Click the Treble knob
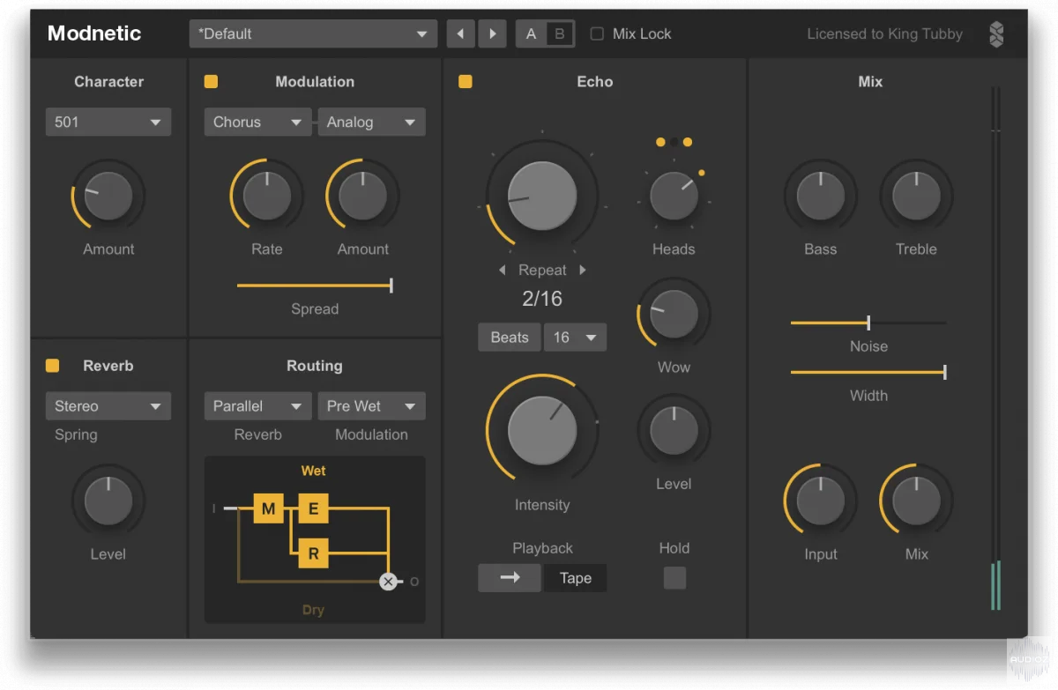The height and width of the screenshot is (690, 1058). 916,196
